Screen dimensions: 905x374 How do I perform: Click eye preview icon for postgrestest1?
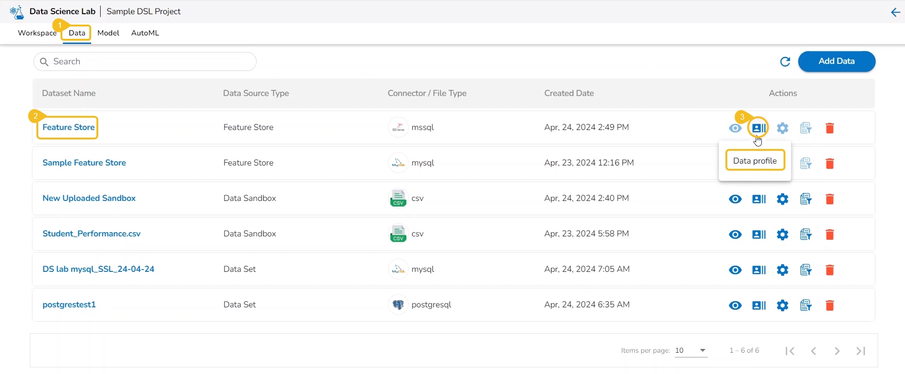tap(735, 305)
